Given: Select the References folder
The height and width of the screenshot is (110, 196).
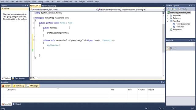Looking at the screenshot, I should (x=177, y=18).
